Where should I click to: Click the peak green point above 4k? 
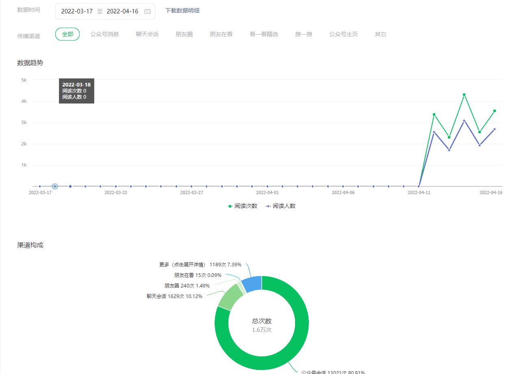pyautogui.click(x=464, y=95)
